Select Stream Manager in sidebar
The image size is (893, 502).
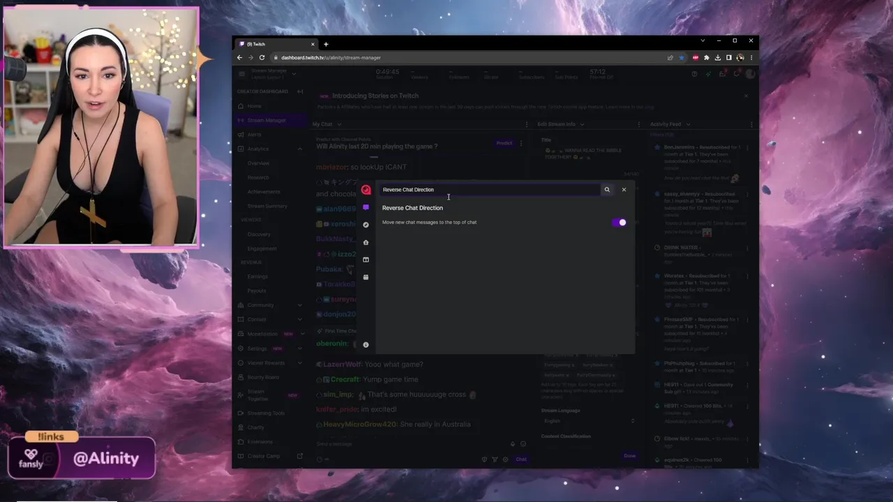[x=271, y=120]
